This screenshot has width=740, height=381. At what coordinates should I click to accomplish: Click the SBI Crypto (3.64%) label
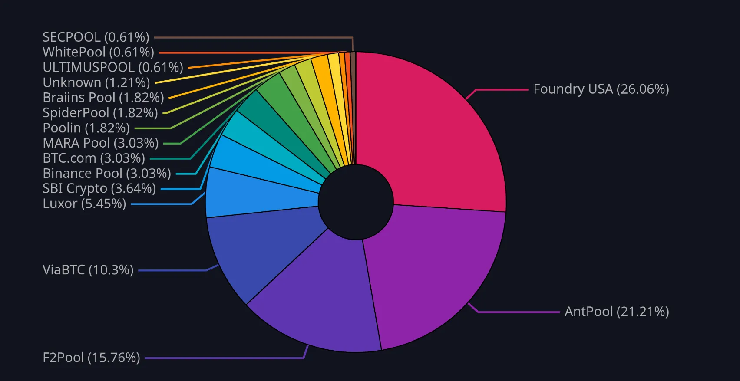click(99, 188)
